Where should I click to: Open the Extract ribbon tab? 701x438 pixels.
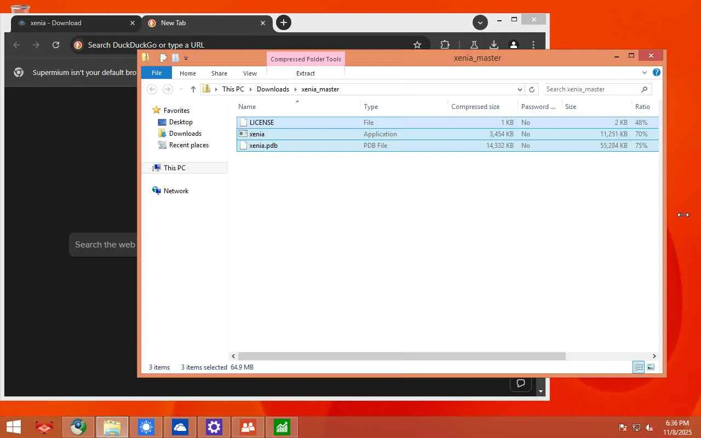click(x=306, y=73)
